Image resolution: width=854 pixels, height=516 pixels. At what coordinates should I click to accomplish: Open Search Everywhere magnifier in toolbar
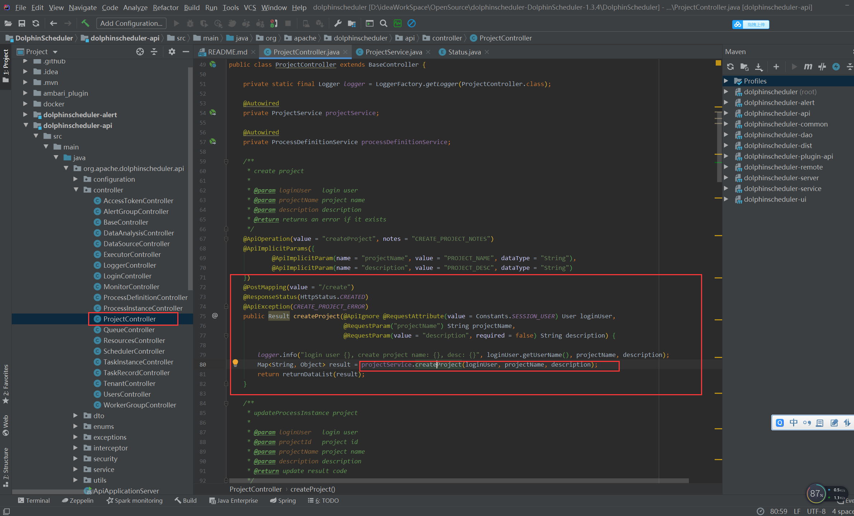click(383, 23)
